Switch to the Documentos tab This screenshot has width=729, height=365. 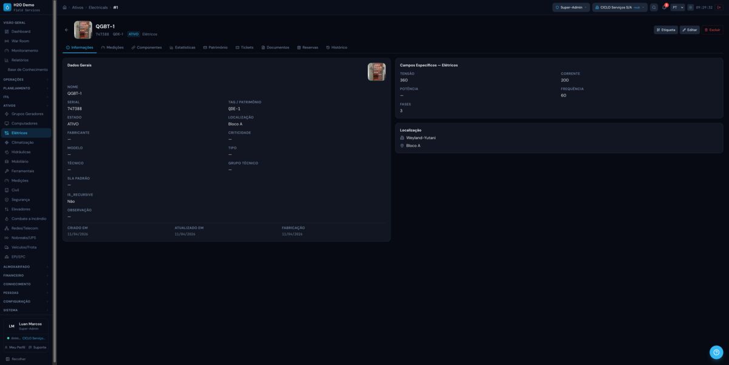click(275, 47)
